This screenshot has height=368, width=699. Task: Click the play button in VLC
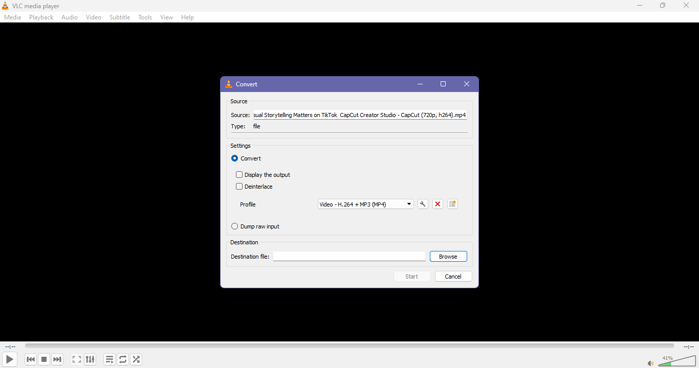pos(10,359)
